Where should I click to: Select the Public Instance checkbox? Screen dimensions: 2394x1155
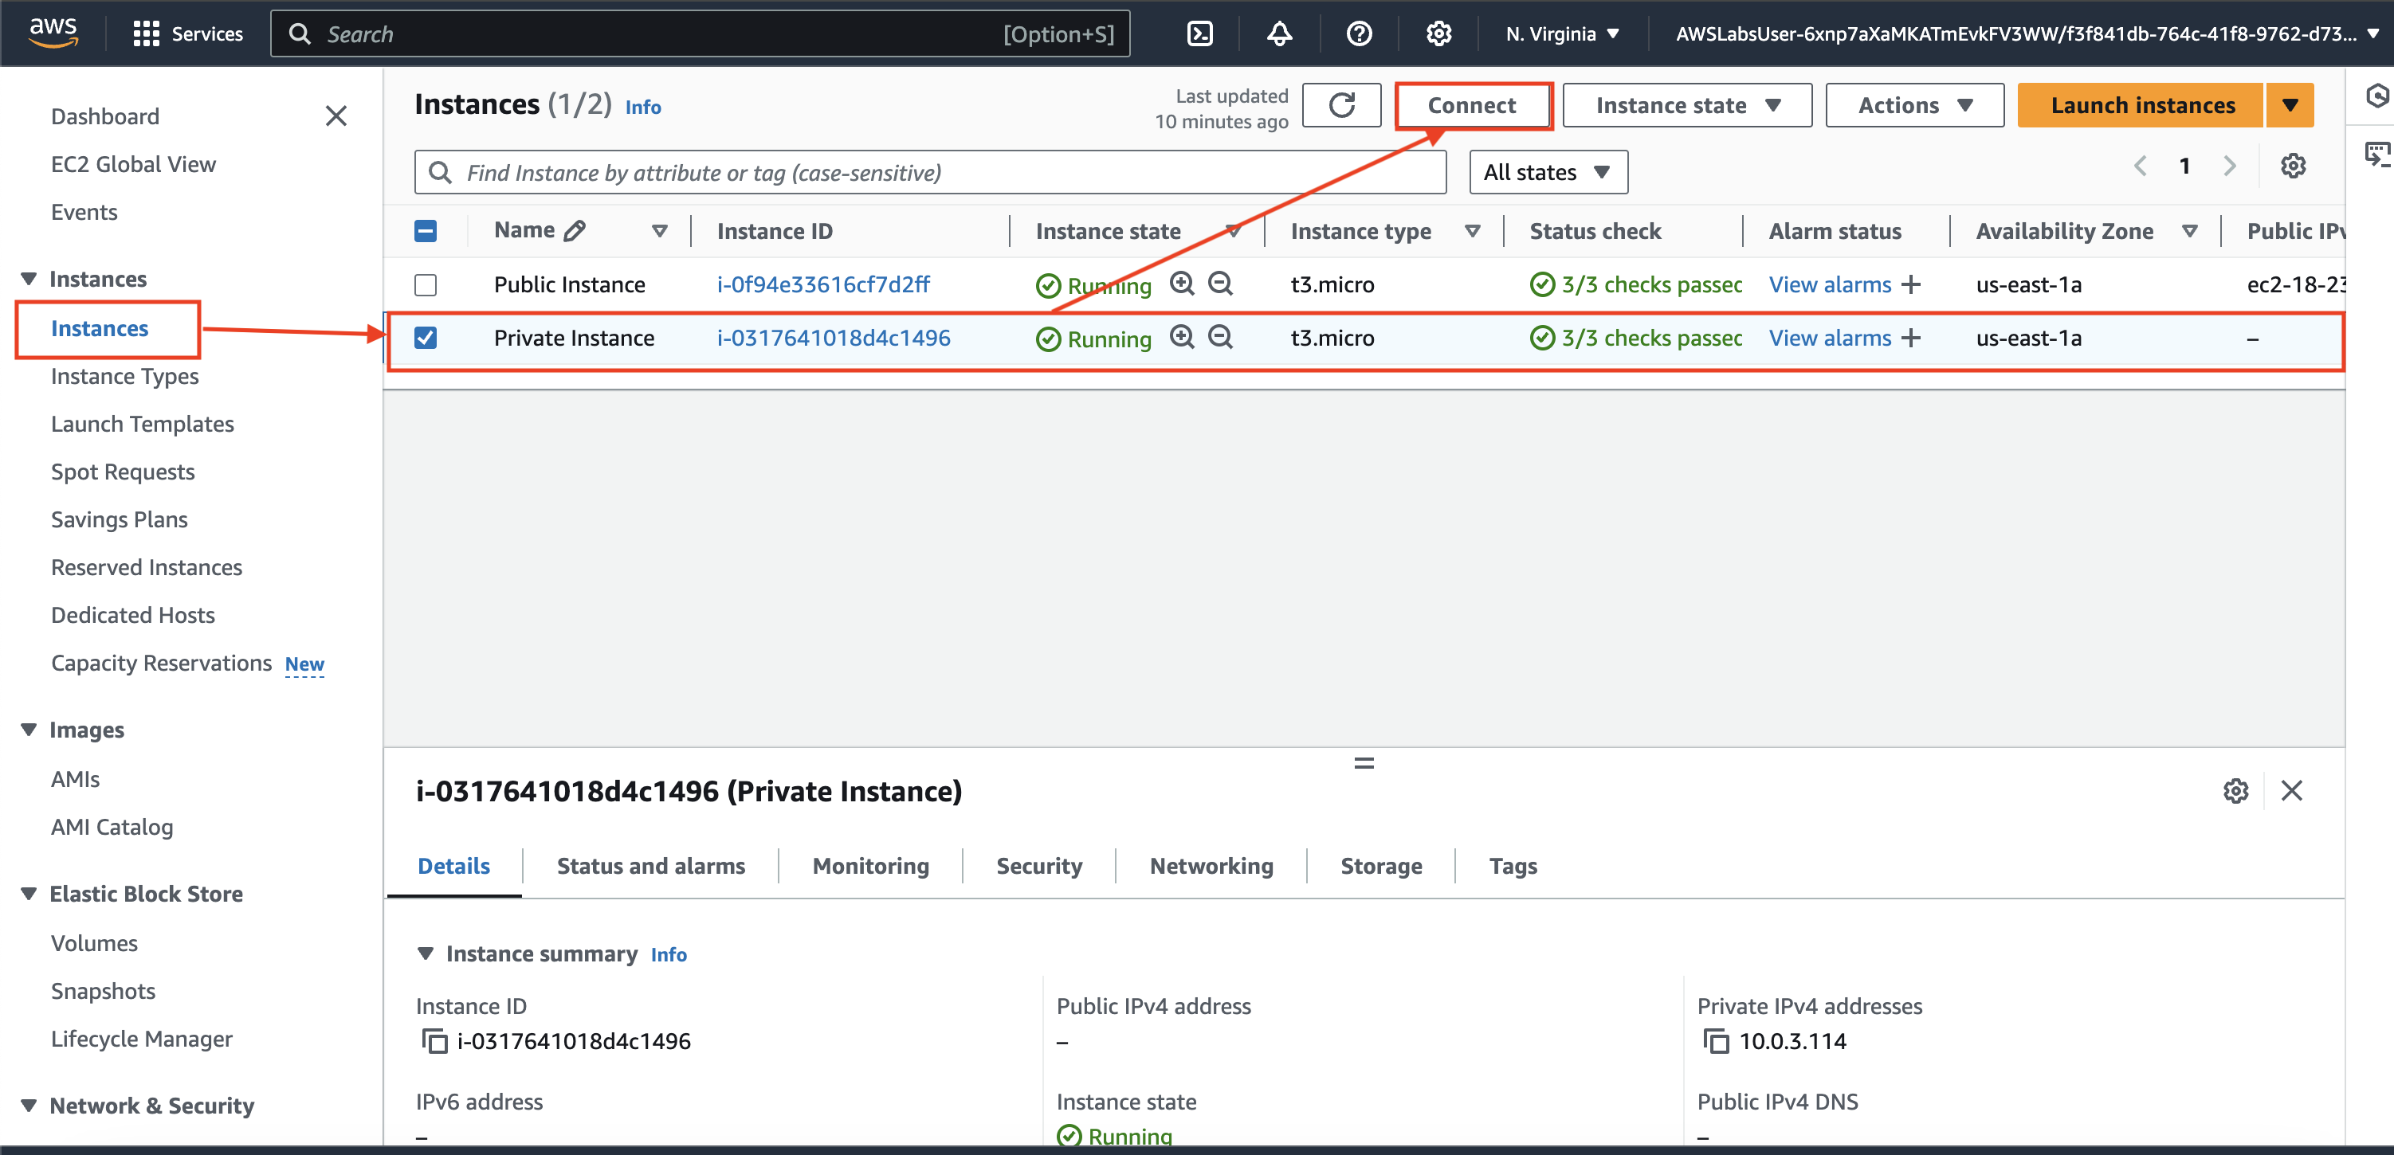426,284
